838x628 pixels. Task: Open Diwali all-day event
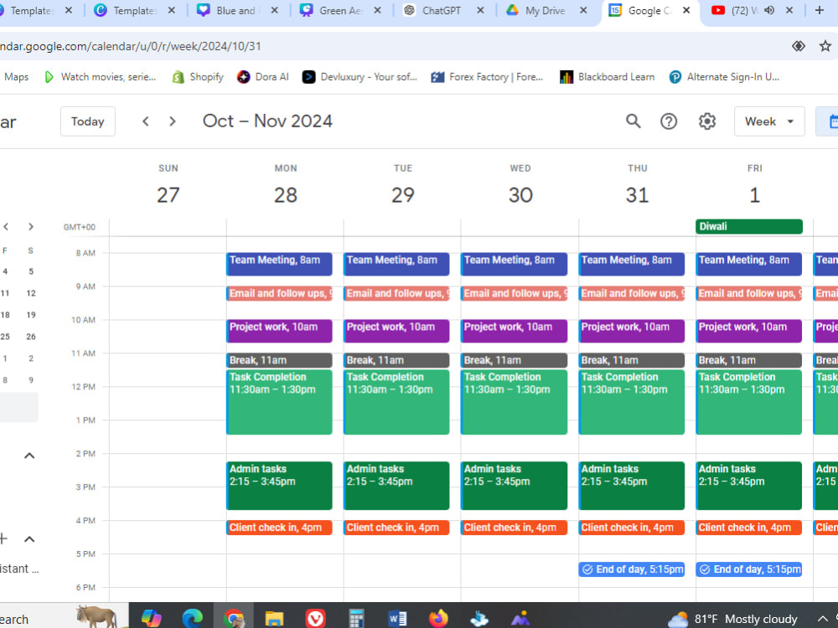pyautogui.click(x=748, y=226)
